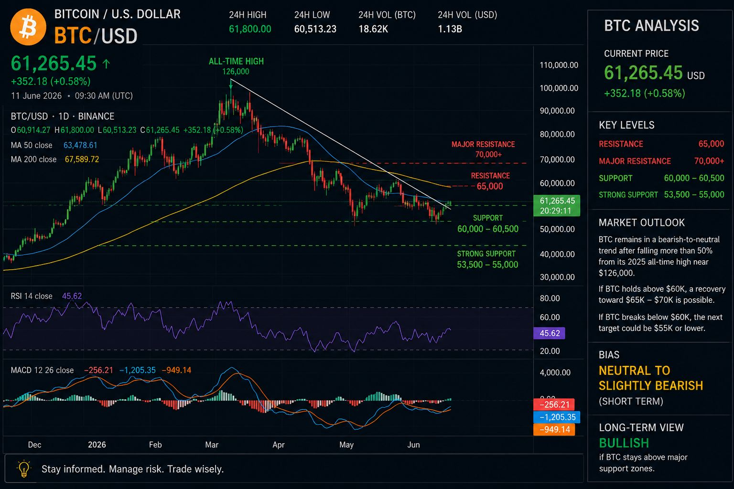734x489 pixels.
Task: Click the 'Feb' time axis label
Action: coord(155,445)
